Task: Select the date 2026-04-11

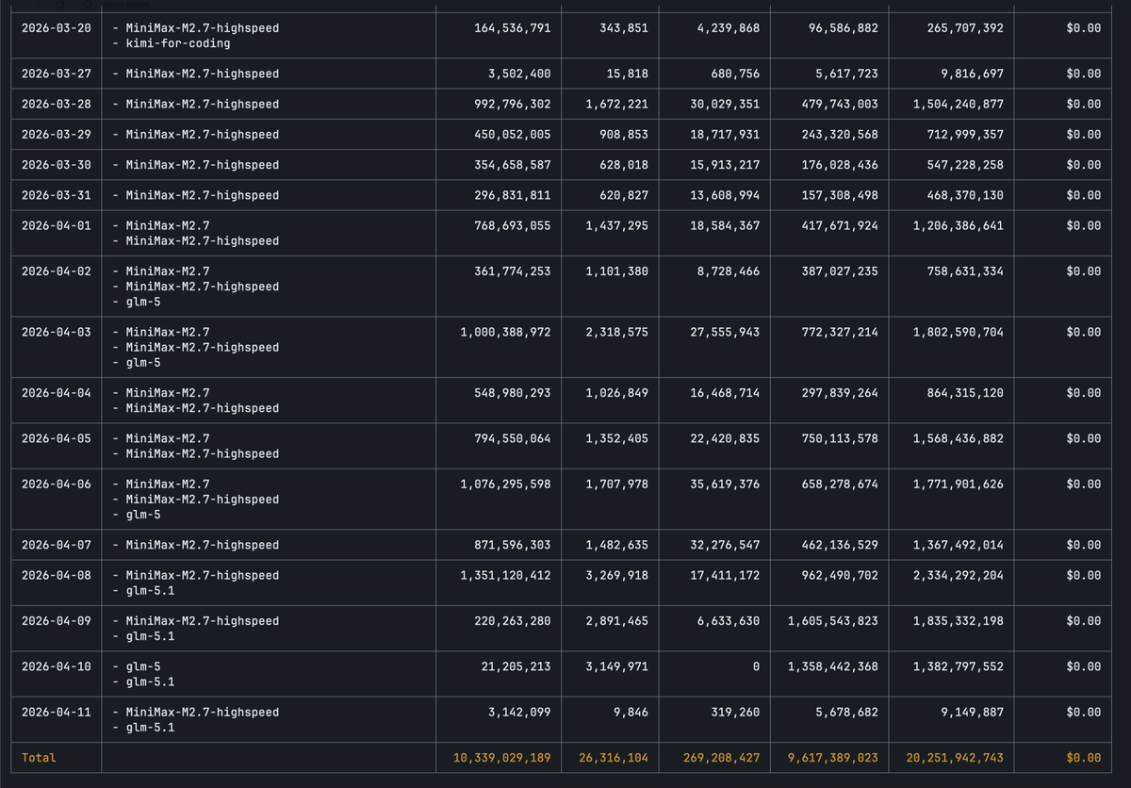Action: (57, 713)
